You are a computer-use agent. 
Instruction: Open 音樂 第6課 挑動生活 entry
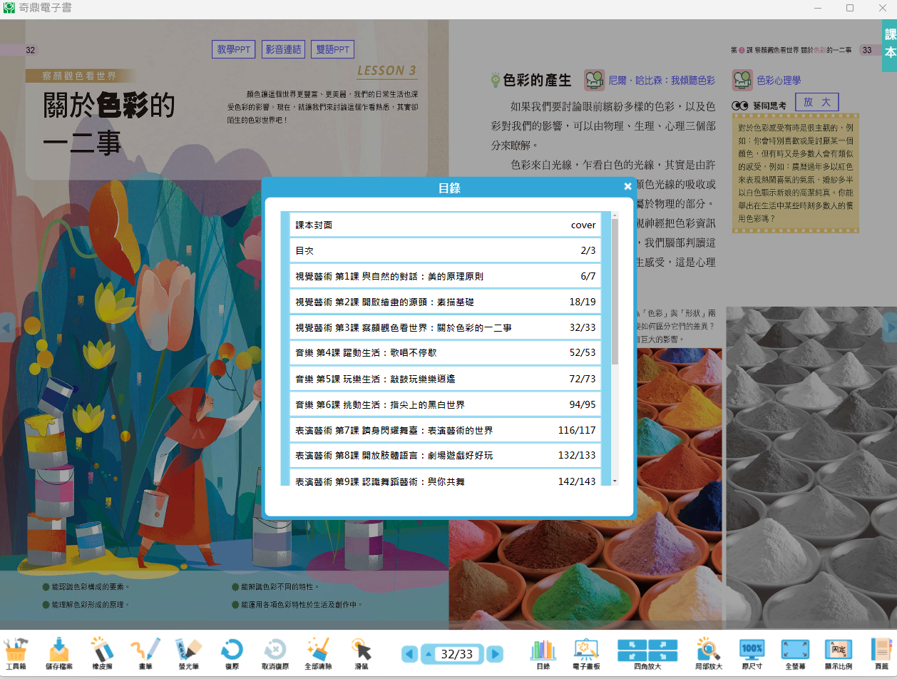coord(446,404)
